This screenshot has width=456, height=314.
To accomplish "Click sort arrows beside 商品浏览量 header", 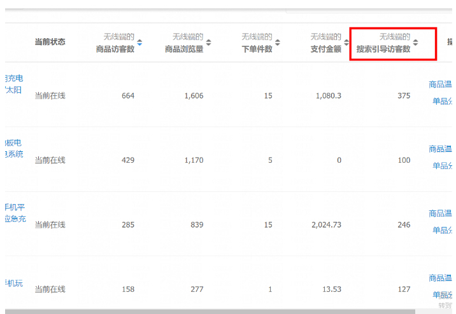I will coord(208,43).
